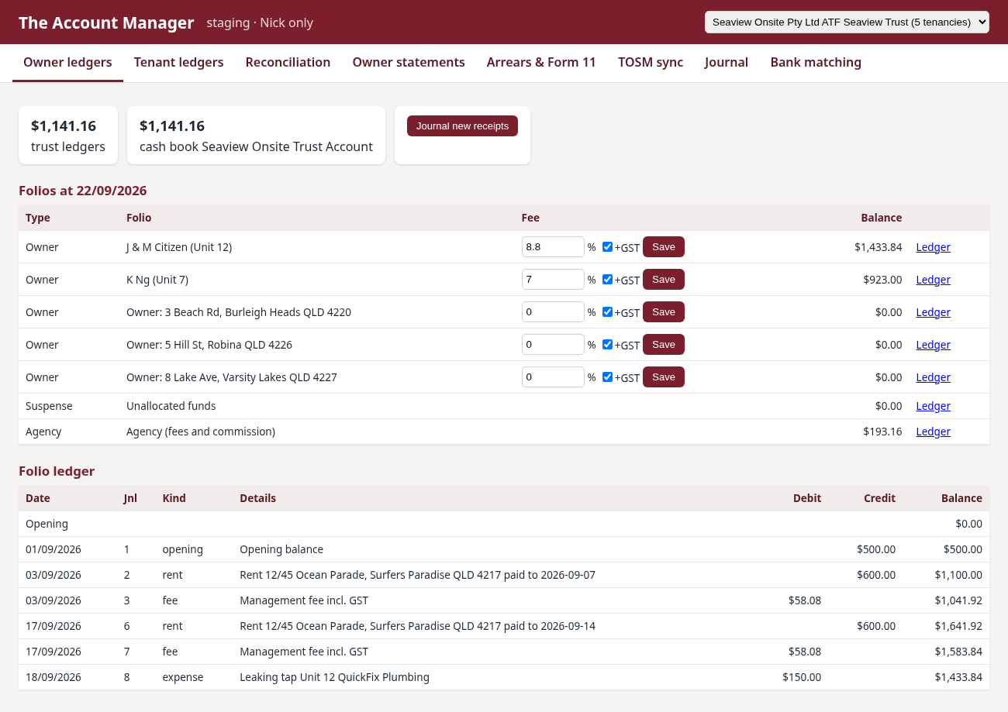Go to Reconciliation tab

pos(288,63)
